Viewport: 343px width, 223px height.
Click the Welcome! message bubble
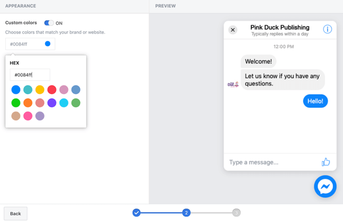(258, 62)
